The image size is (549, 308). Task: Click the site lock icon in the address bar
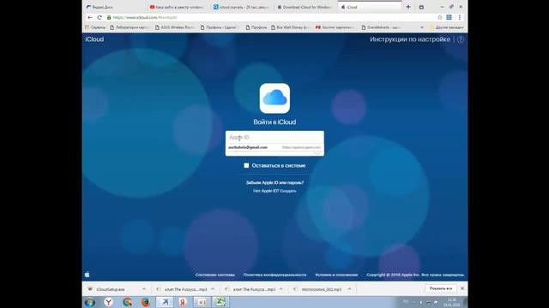(x=109, y=17)
